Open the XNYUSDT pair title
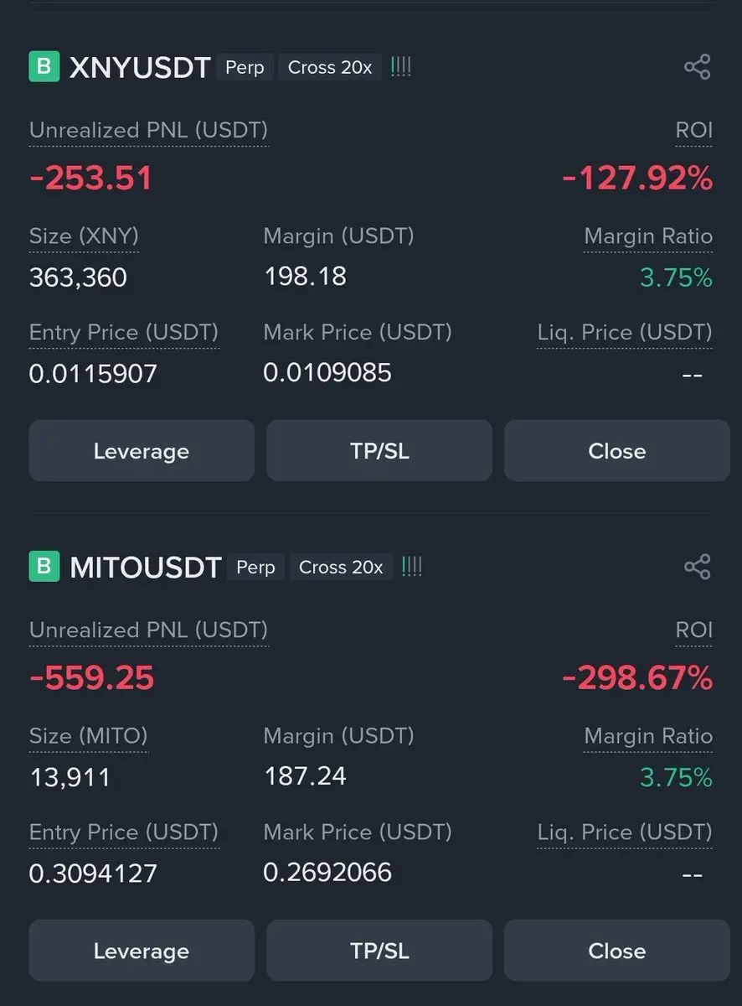The image size is (742, 1006). [x=139, y=68]
